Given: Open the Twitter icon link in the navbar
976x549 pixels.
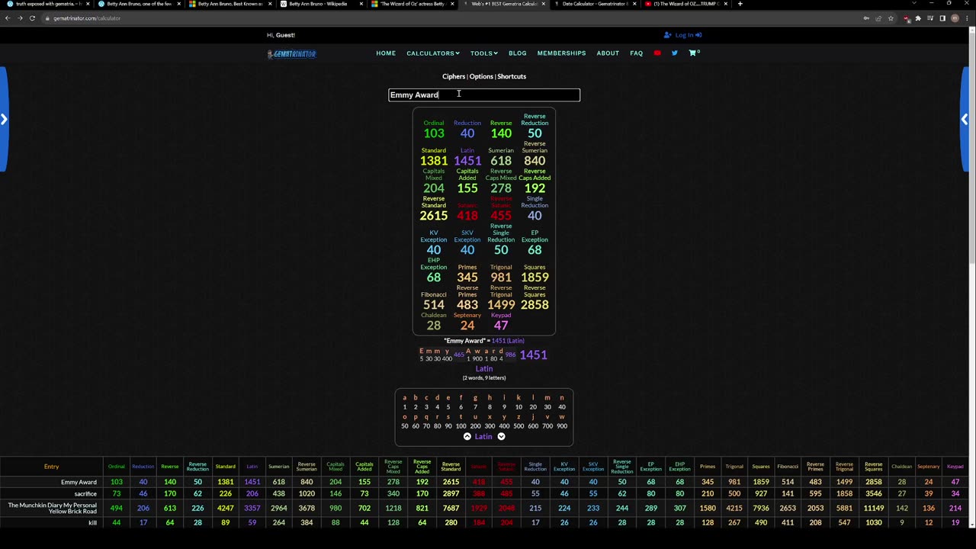Looking at the screenshot, I should 674,53.
